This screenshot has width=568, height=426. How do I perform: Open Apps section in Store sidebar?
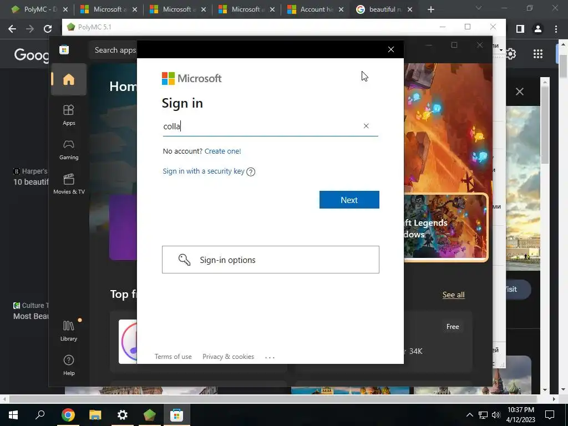click(x=69, y=115)
